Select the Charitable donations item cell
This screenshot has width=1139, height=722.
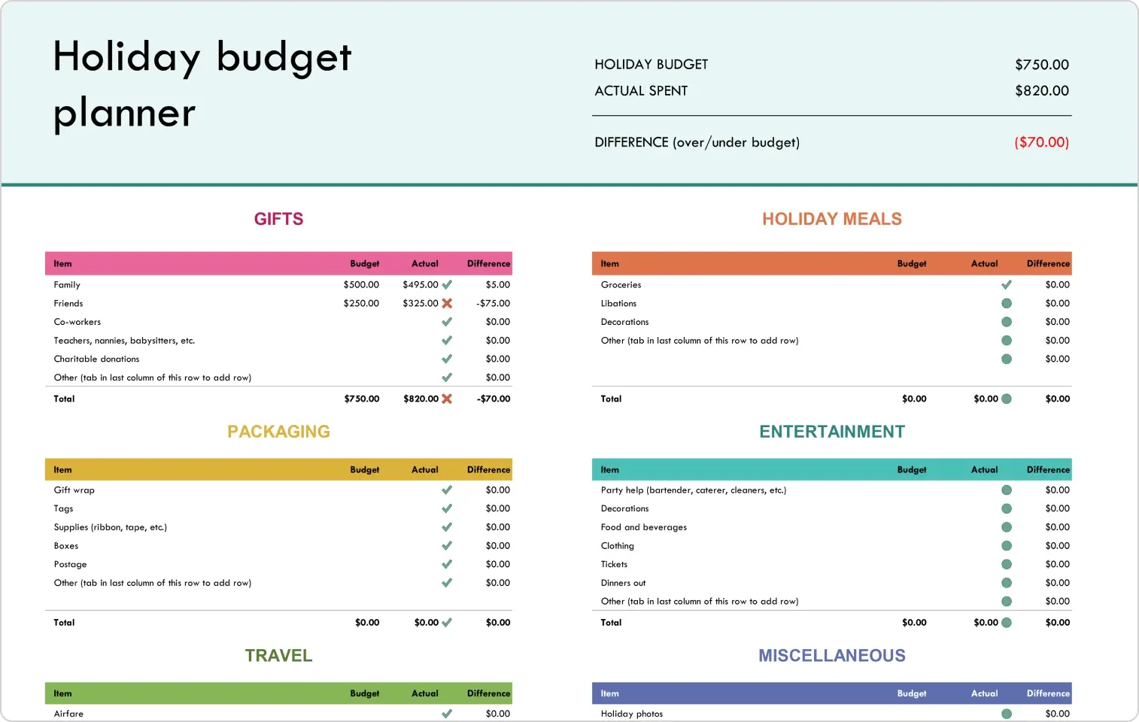click(96, 359)
